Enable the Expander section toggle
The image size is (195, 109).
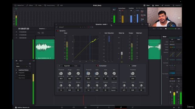pyautogui.click(x=60, y=66)
